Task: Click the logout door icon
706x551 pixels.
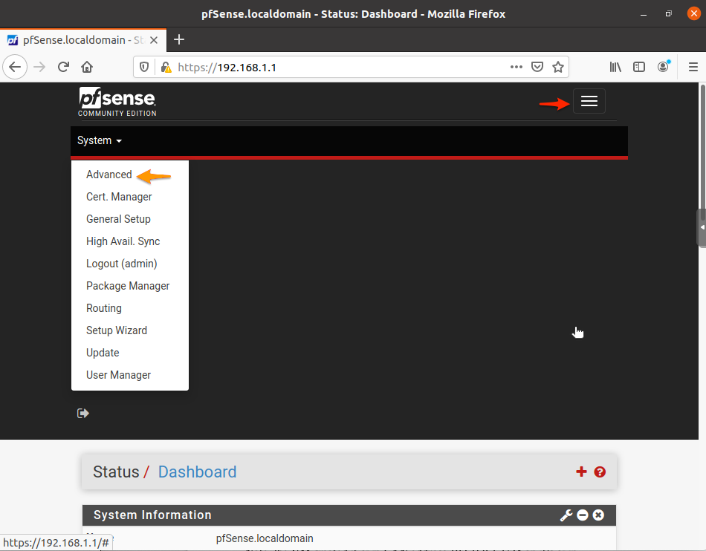Action: pyautogui.click(x=82, y=413)
